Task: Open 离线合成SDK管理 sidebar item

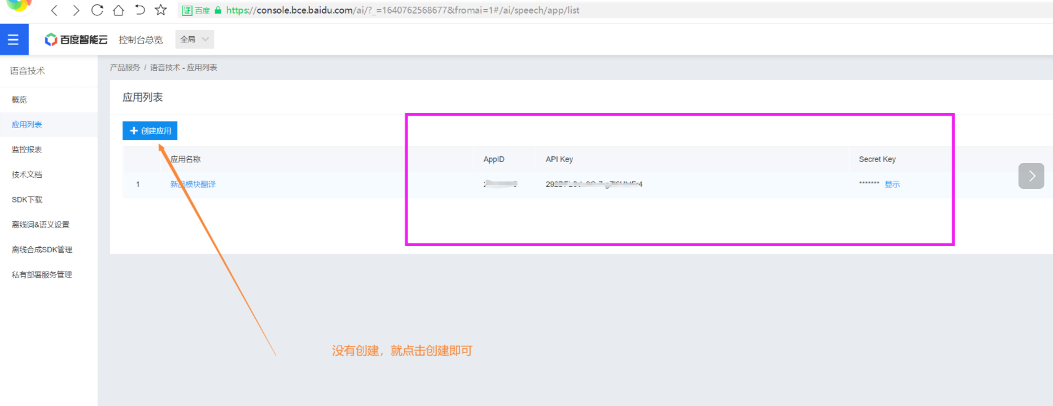Action: (x=42, y=250)
